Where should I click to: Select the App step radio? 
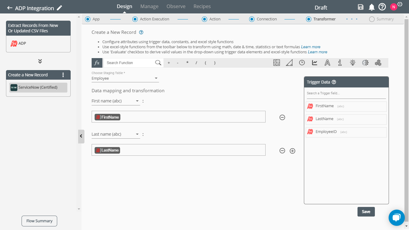(88, 19)
